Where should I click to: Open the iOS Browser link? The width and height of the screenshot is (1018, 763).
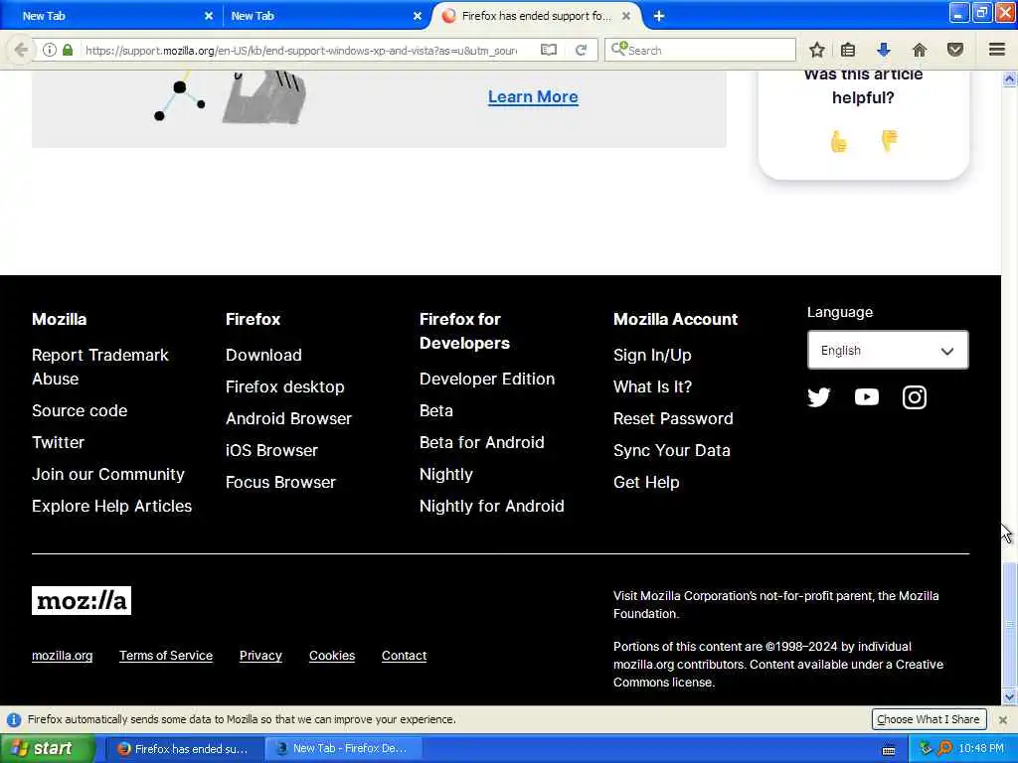(272, 450)
